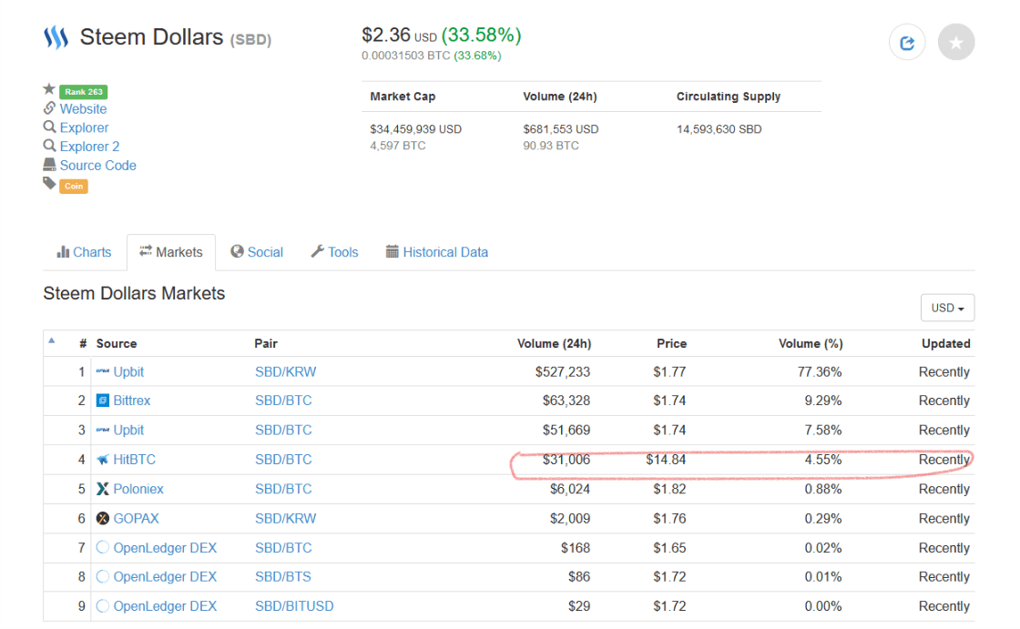
Task: Click the Upbit logo icon in row 1
Action: pos(103,371)
